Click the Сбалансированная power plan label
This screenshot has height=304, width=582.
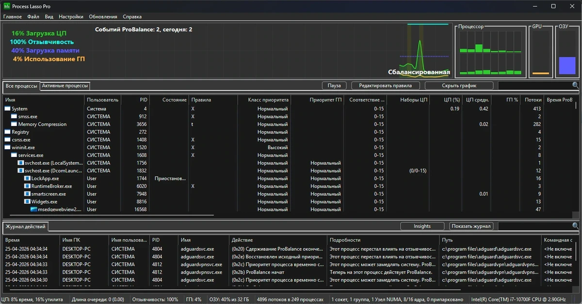tap(419, 72)
